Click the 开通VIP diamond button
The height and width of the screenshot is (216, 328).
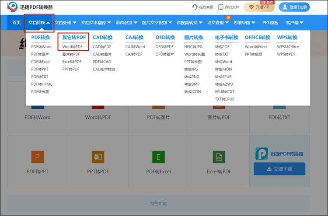click(259, 7)
